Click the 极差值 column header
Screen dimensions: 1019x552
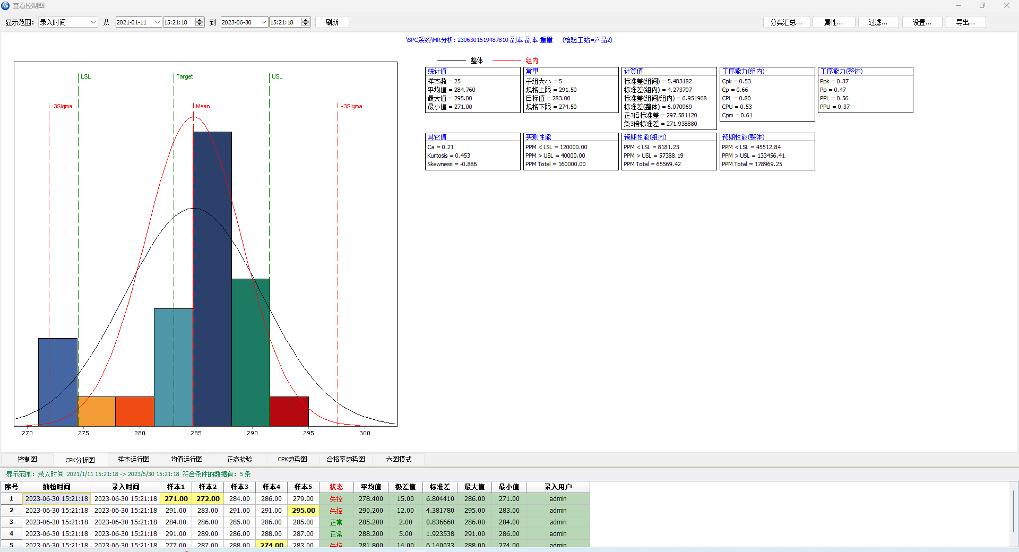coord(405,487)
